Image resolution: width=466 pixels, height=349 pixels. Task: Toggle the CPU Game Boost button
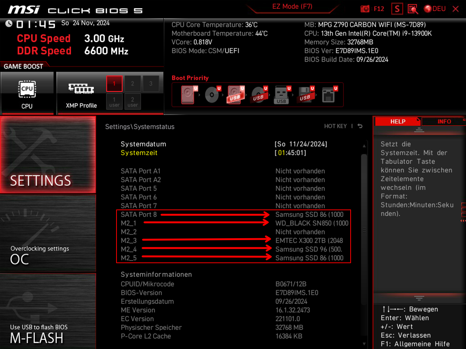tap(27, 93)
